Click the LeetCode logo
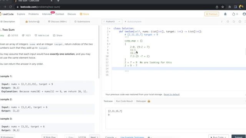The image size is (246, 138). [x=7, y=14]
